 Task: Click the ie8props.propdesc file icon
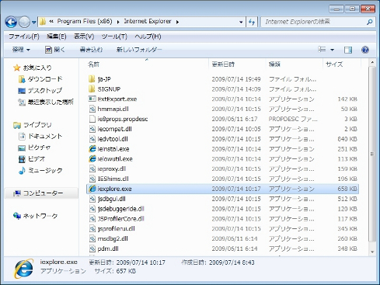pos(92,119)
